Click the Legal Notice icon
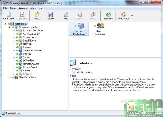The width and height of the screenshot is (163, 117). coord(20,41)
